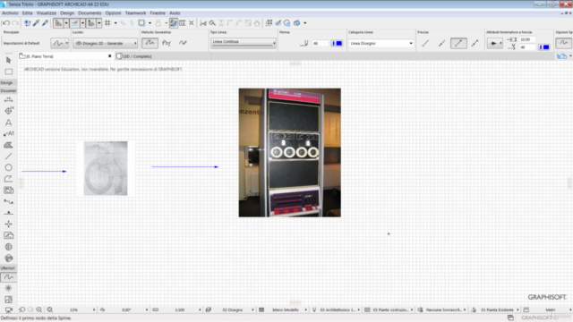This screenshot has height=322, width=573.
Task: Switch to 3D / Completo tab
Action: 137,56
